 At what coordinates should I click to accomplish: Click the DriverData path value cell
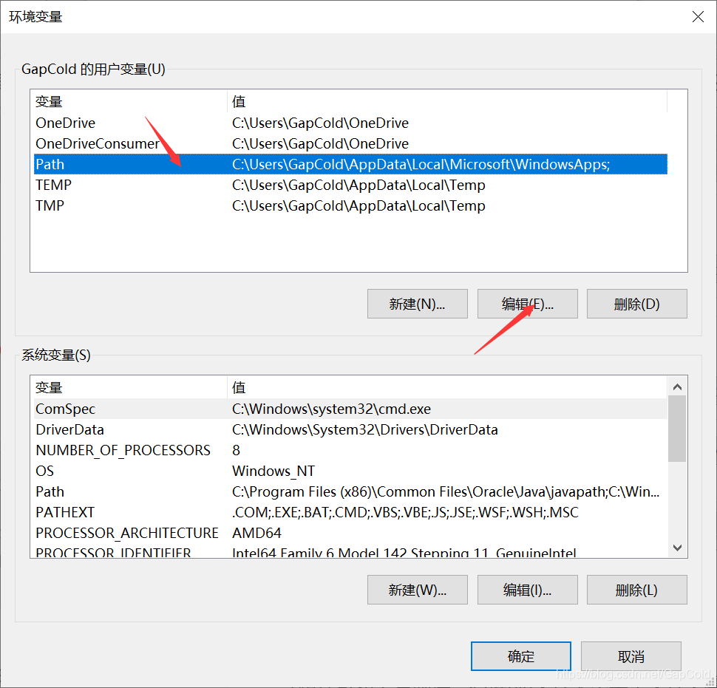click(x=365, y=429)
